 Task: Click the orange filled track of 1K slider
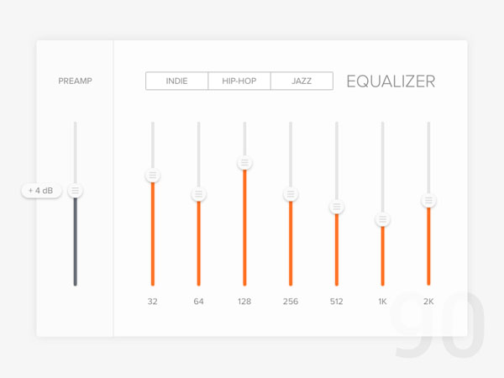point(382,256)
